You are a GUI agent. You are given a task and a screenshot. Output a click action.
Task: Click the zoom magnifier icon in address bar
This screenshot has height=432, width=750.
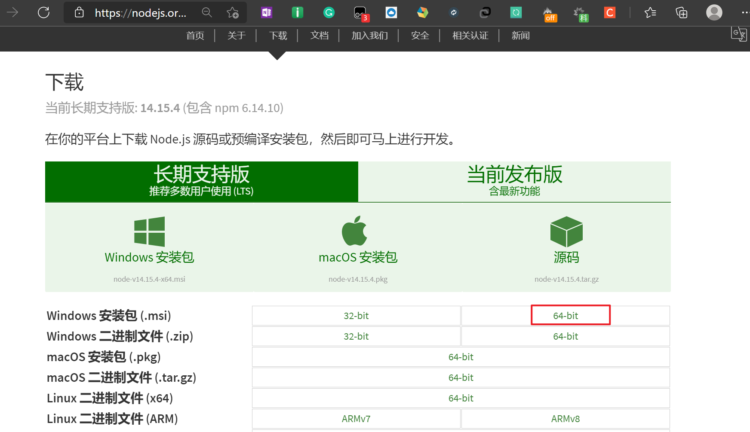(x=207, y=12)
